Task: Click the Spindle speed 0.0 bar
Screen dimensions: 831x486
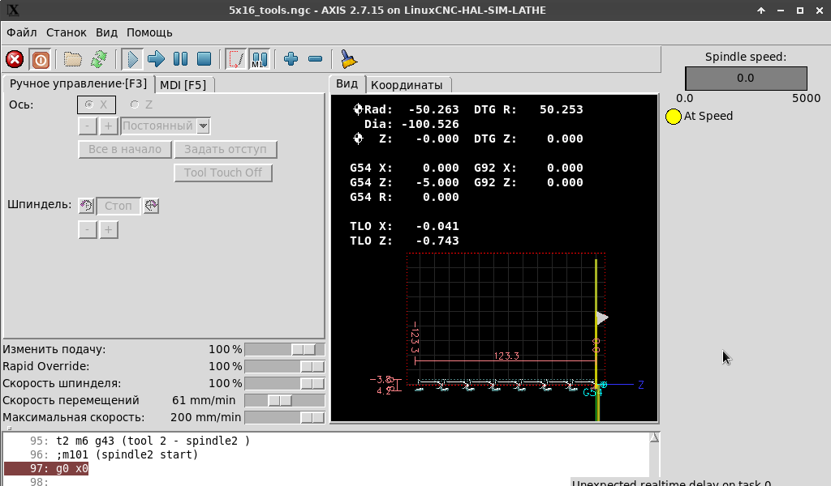Action: [746, 79]
